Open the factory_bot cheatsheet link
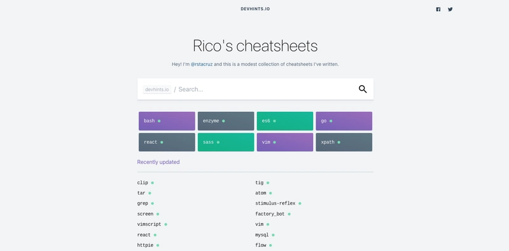 point(270,214)
